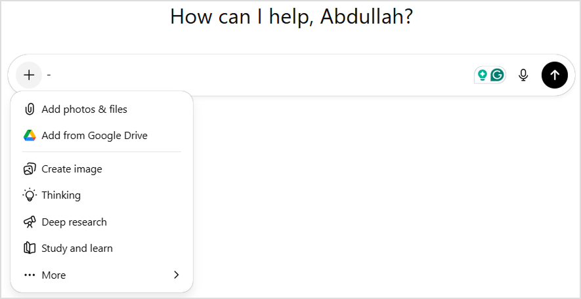Click the Grammarly lightbulb suggestion icon
Screen dimensions: 581x299
(483, 75)
